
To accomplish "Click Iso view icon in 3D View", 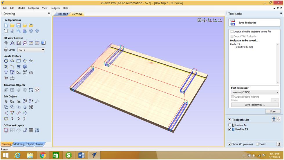I will click(205, 20).
